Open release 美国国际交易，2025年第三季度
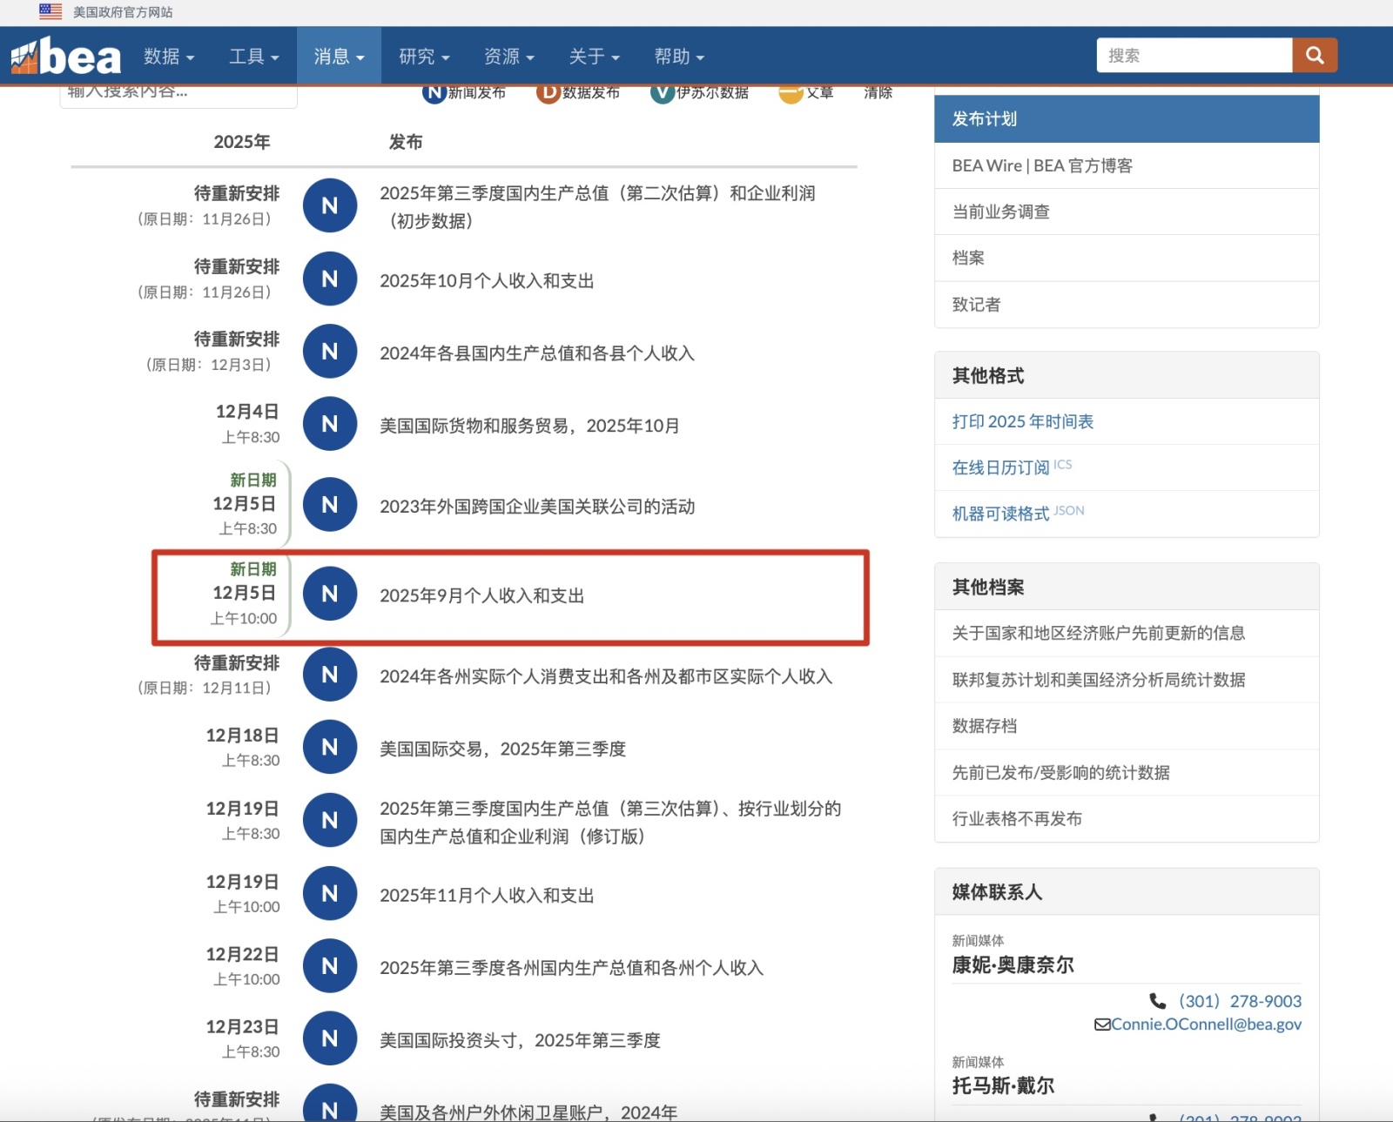The image size is (1393, 1122). pos(502,749)
